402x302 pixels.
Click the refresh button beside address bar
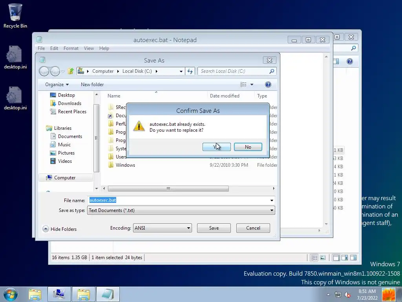pos(190,71)
